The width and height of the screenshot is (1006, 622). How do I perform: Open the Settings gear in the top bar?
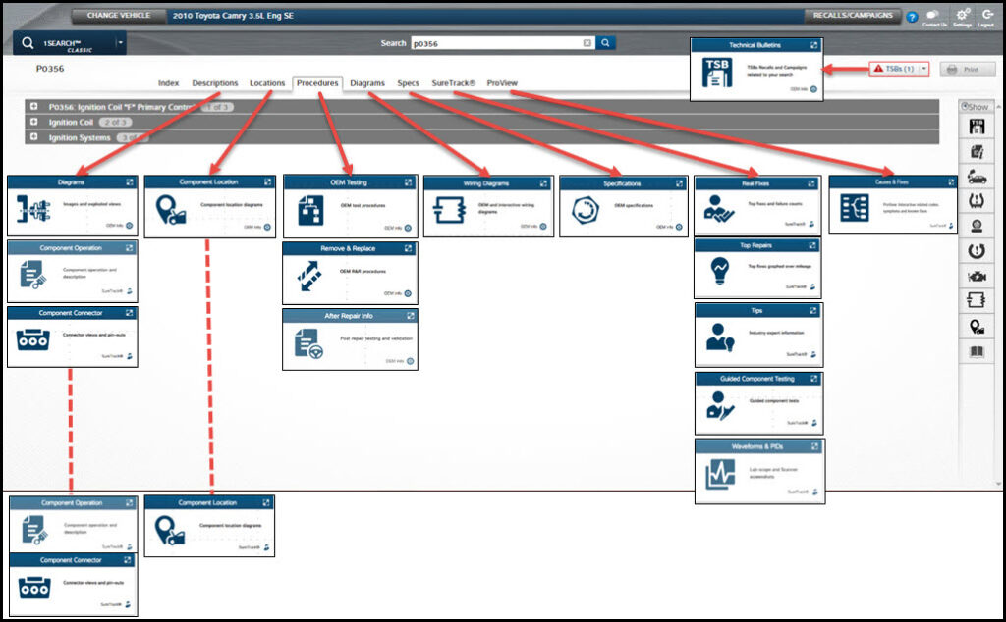tap(962, 14)
